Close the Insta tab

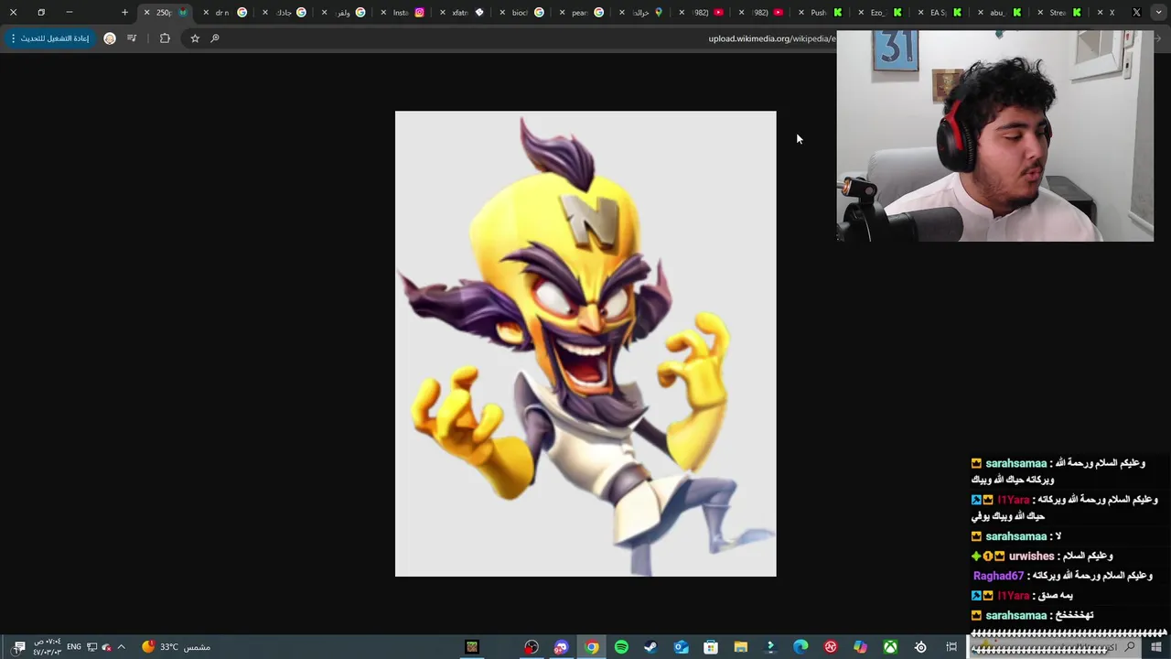pos(384,13)
